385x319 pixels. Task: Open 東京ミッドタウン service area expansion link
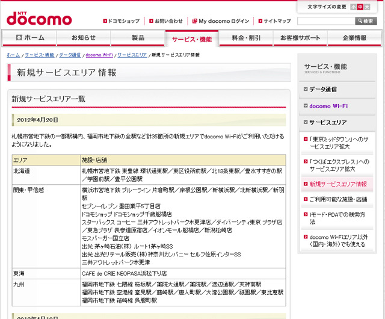tap(339, 143)
